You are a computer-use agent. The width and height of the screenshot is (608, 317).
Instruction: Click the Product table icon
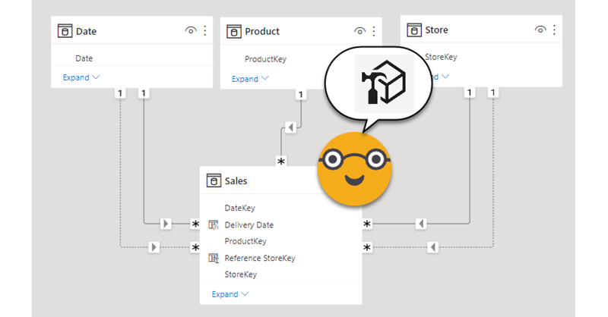click(x=235, y=31)
